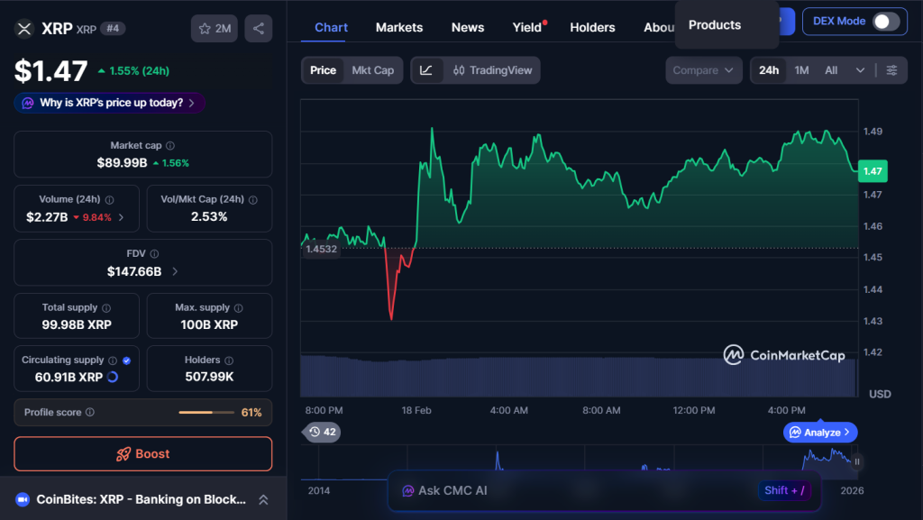
Task: Expand the CoinBites XRP banner
Action: click(263, 499)
